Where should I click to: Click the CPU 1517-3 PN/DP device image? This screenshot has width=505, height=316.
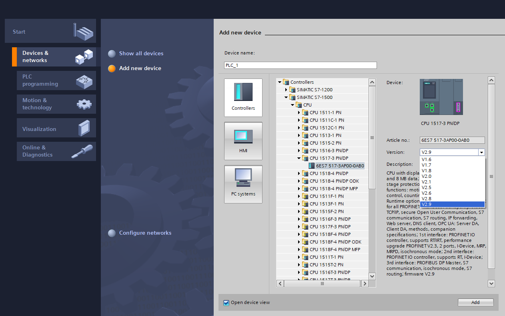[x=441, y=97]
